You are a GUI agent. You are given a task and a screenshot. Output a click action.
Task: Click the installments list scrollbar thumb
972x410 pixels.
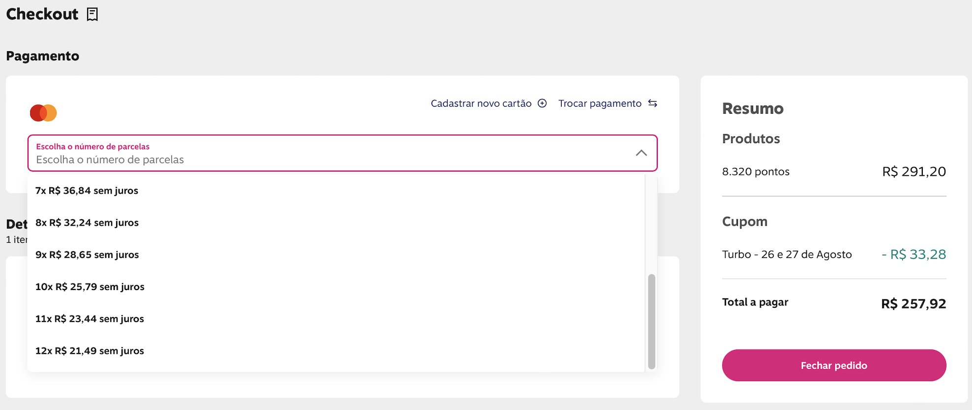click(x=651, y=321)
